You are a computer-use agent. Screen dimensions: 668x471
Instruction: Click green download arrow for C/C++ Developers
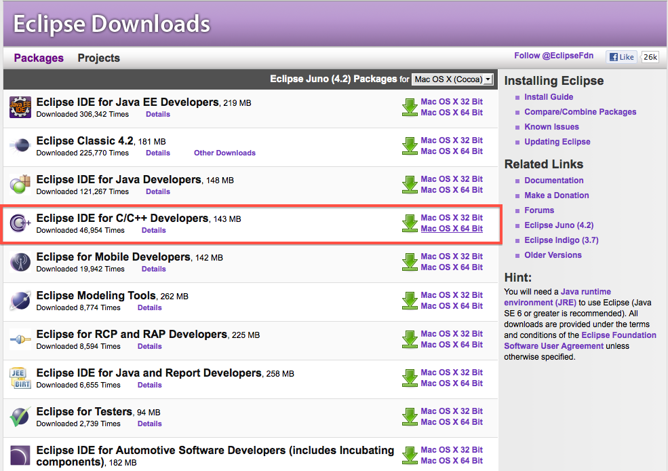click(x=410, y=223)
